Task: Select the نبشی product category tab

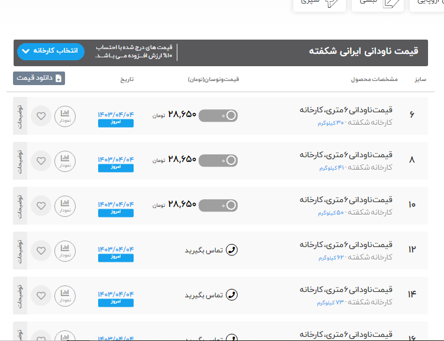Action: click(378, 3)
